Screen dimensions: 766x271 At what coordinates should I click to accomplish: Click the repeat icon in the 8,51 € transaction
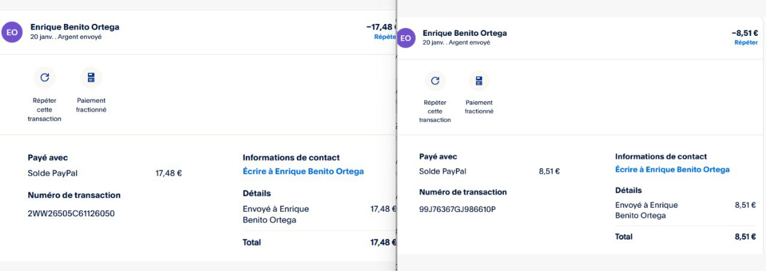435,81
